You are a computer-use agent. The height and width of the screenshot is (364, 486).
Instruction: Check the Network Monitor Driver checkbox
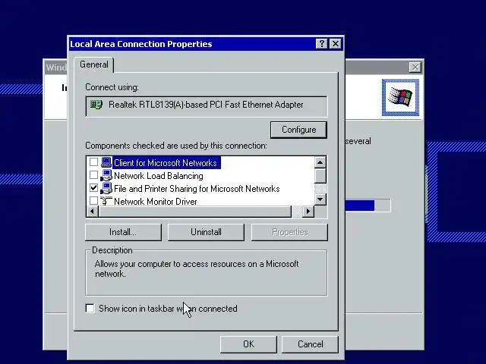93,201
